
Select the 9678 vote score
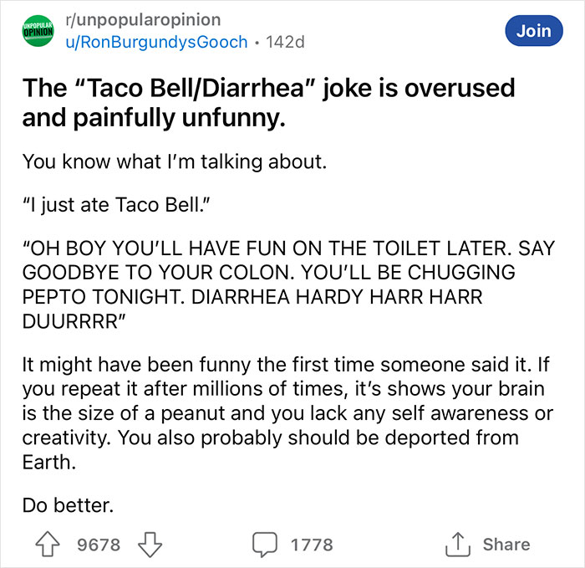pos(99,545)
